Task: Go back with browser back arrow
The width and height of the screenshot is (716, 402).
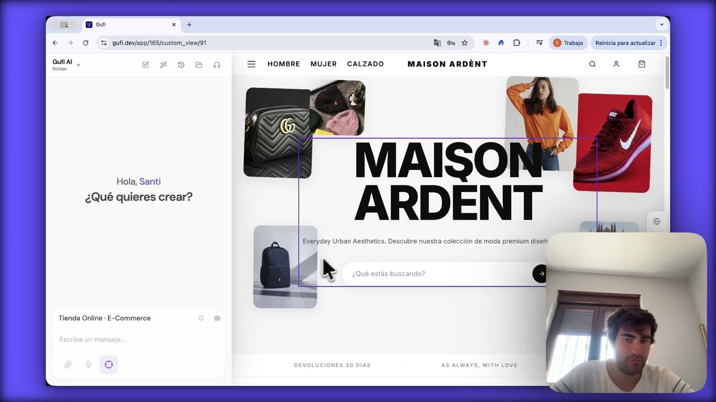Action: (x=55, y=43)
